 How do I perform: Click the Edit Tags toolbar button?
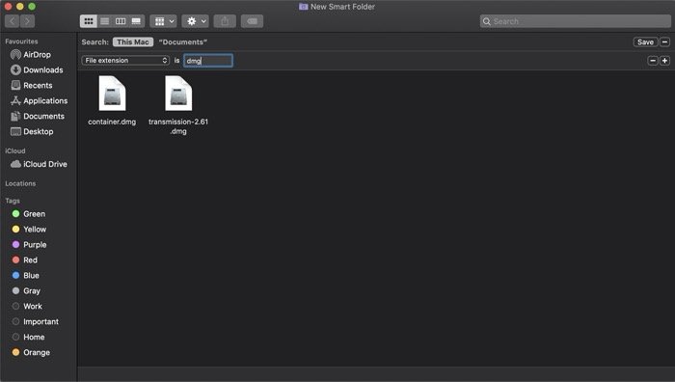253,21
